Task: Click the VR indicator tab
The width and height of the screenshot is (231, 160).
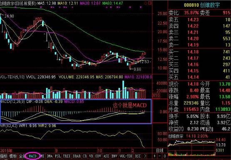Action: pyautogui.click(x=91, y=156)
